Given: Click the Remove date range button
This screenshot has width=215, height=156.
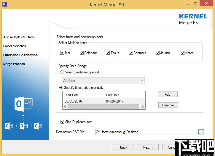Looking at the screenshot, I should click(168, 105).
